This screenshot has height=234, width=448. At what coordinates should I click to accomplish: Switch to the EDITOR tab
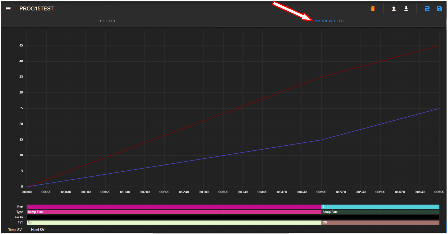pyautogui.click(x=107, y=21)
